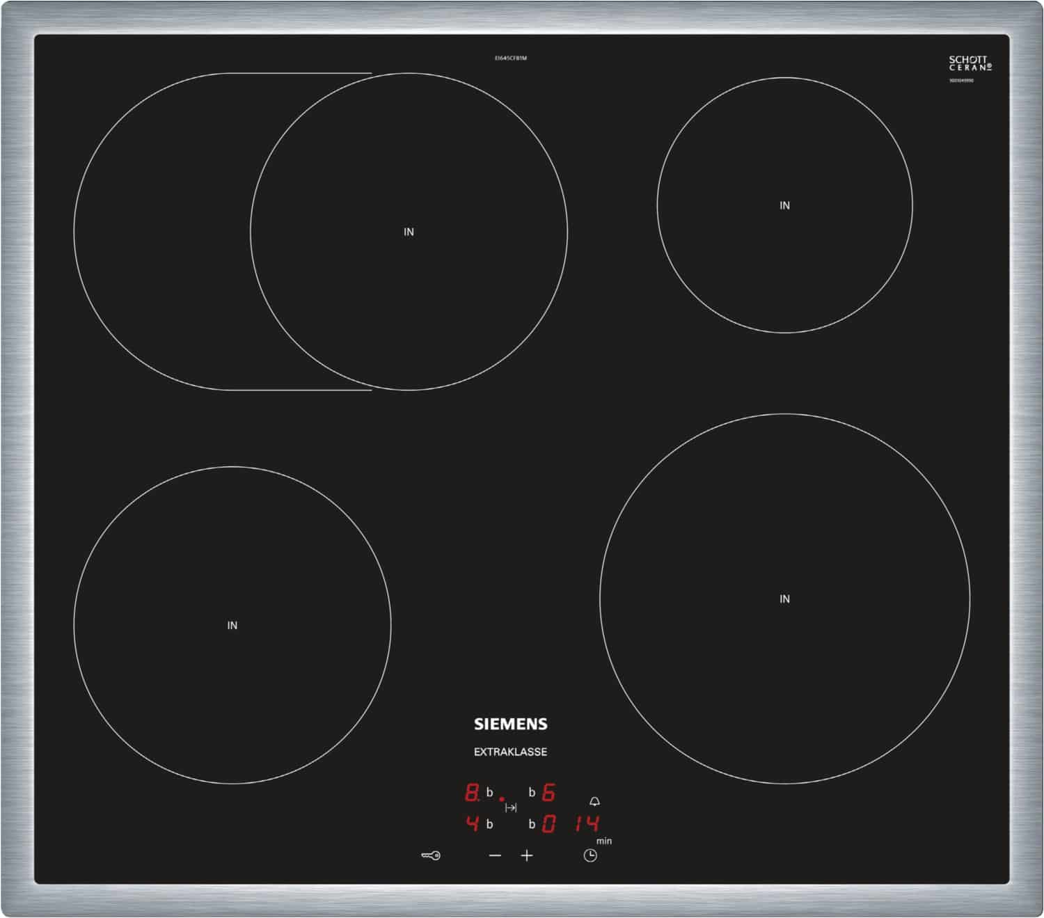Click the SCHOTT CERAN logo
Image resolution: width=1044 pixels, height=918 pixels.
click(970, 63)
